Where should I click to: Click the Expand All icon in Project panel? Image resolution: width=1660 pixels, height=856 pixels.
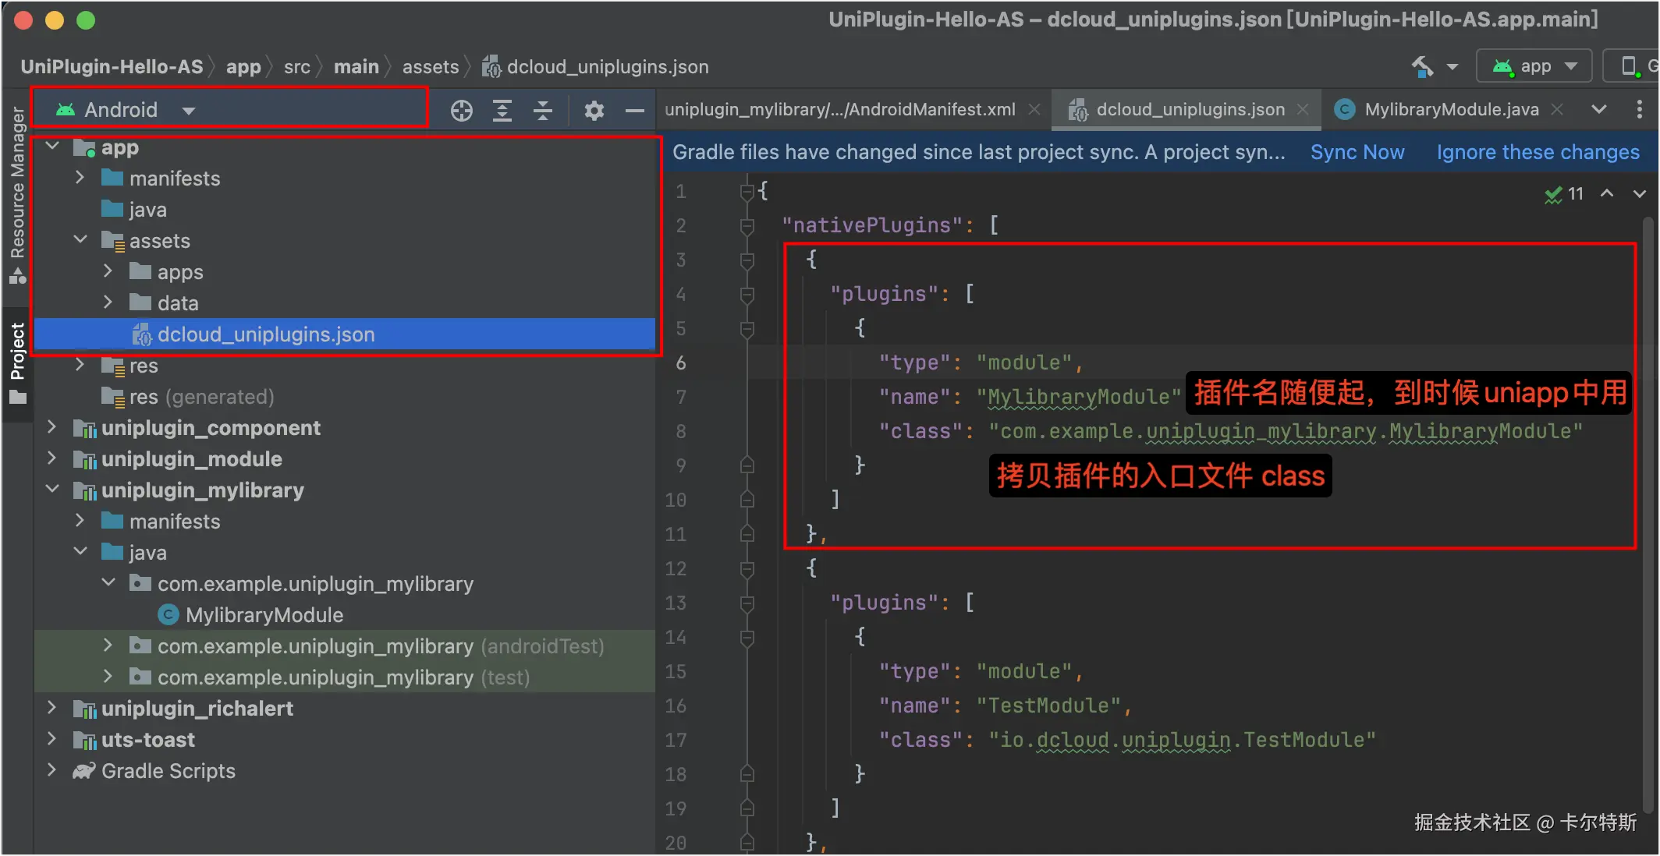[x=502, y=111]
